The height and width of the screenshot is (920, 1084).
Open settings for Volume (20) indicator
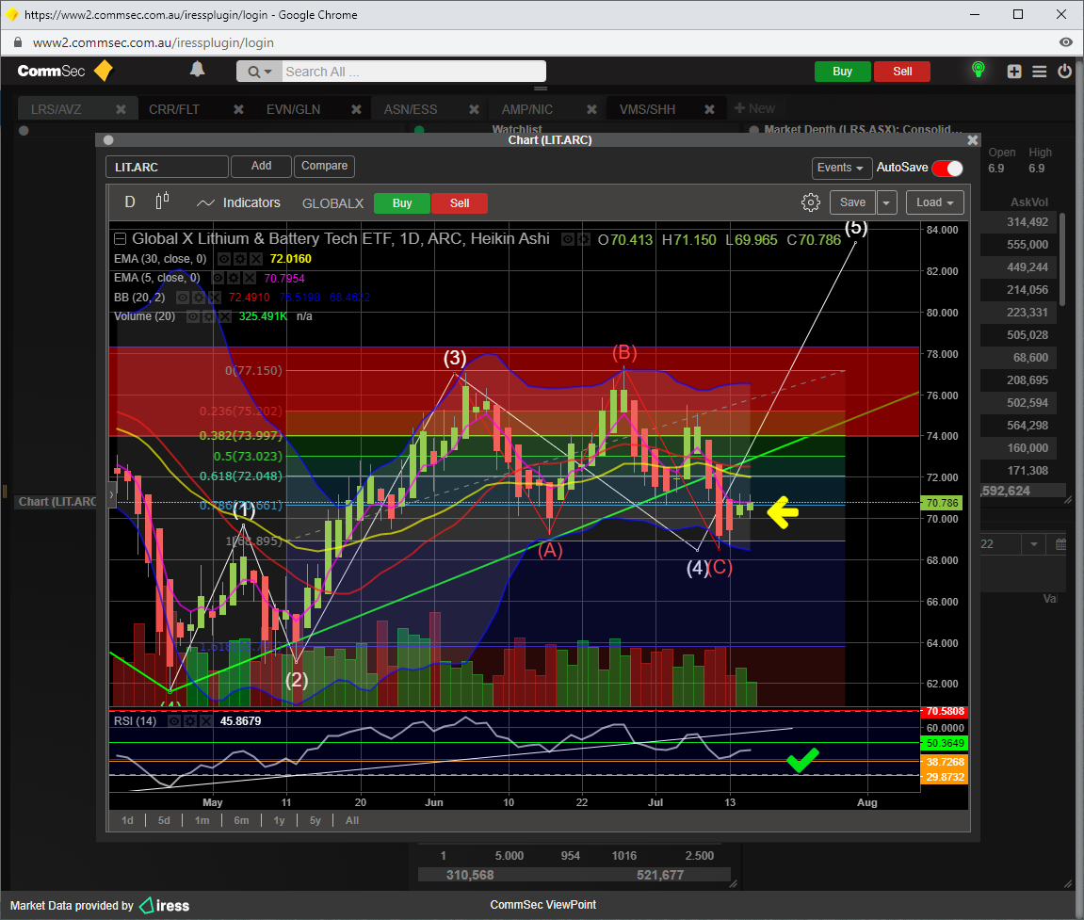(x=209, y=316)
